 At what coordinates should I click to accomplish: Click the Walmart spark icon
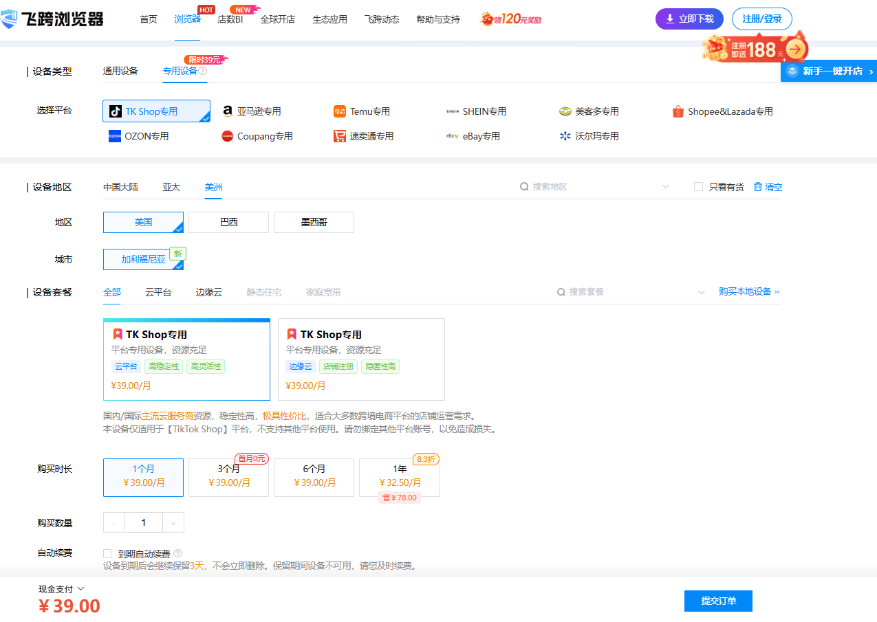point(565,136)
